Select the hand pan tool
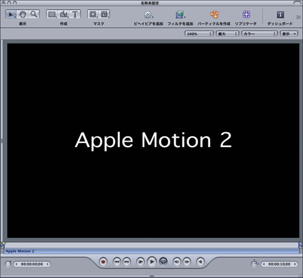303x278 pixels. point(22,15)
